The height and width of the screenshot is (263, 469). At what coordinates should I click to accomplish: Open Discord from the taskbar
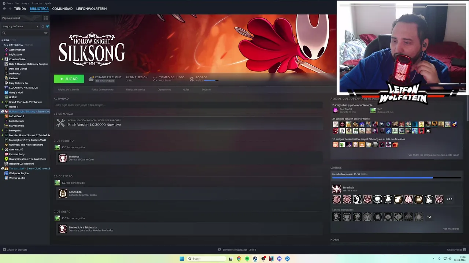click(279, 259)
